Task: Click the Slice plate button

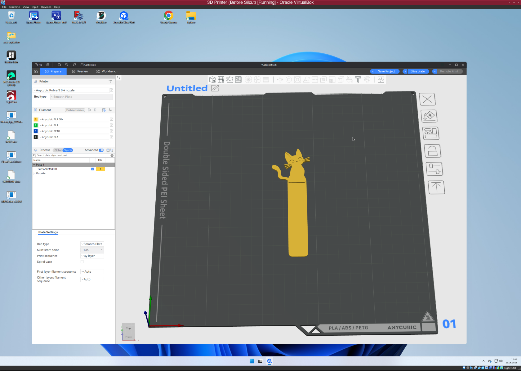Action: (x=418, y=71)
